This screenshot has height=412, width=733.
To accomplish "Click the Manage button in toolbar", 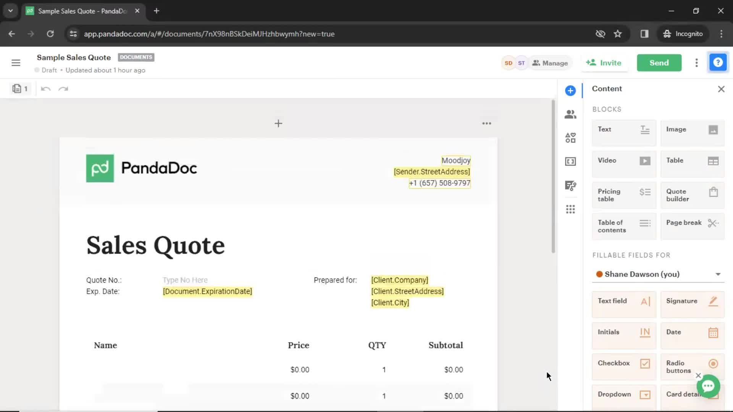I will [x=550, y=63].
